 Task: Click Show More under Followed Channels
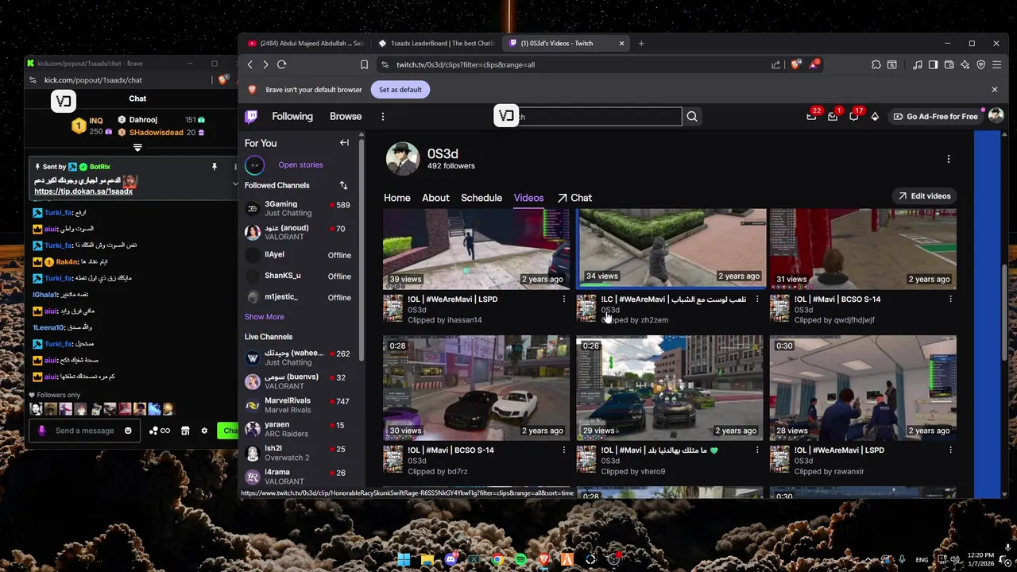(x=264, y=317)
